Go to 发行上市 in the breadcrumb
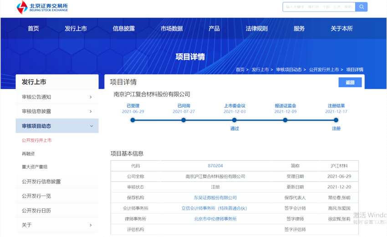387x237 pixels. coord(260,70)
